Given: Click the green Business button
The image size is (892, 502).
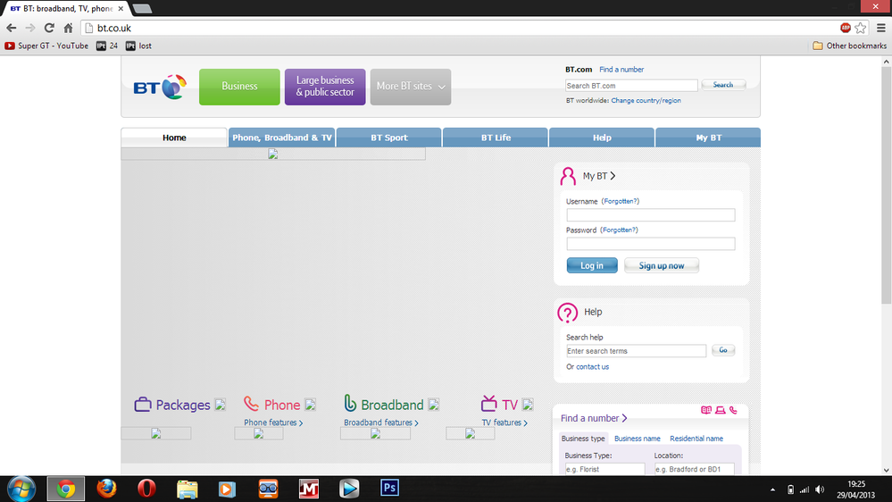Looking at the screenshot, I should 239,87.
